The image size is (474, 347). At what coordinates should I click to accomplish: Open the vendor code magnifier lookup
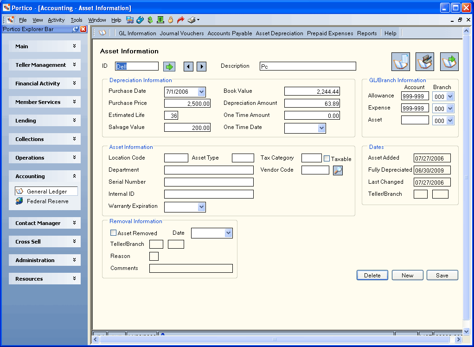[x=338, y=170]
